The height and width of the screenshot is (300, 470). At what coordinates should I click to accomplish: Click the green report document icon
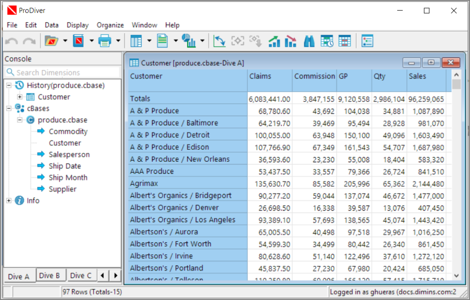point(163,41)
